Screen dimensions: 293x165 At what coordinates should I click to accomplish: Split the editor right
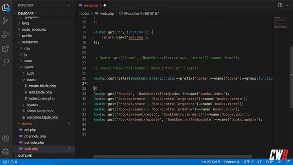pos(280,5)
